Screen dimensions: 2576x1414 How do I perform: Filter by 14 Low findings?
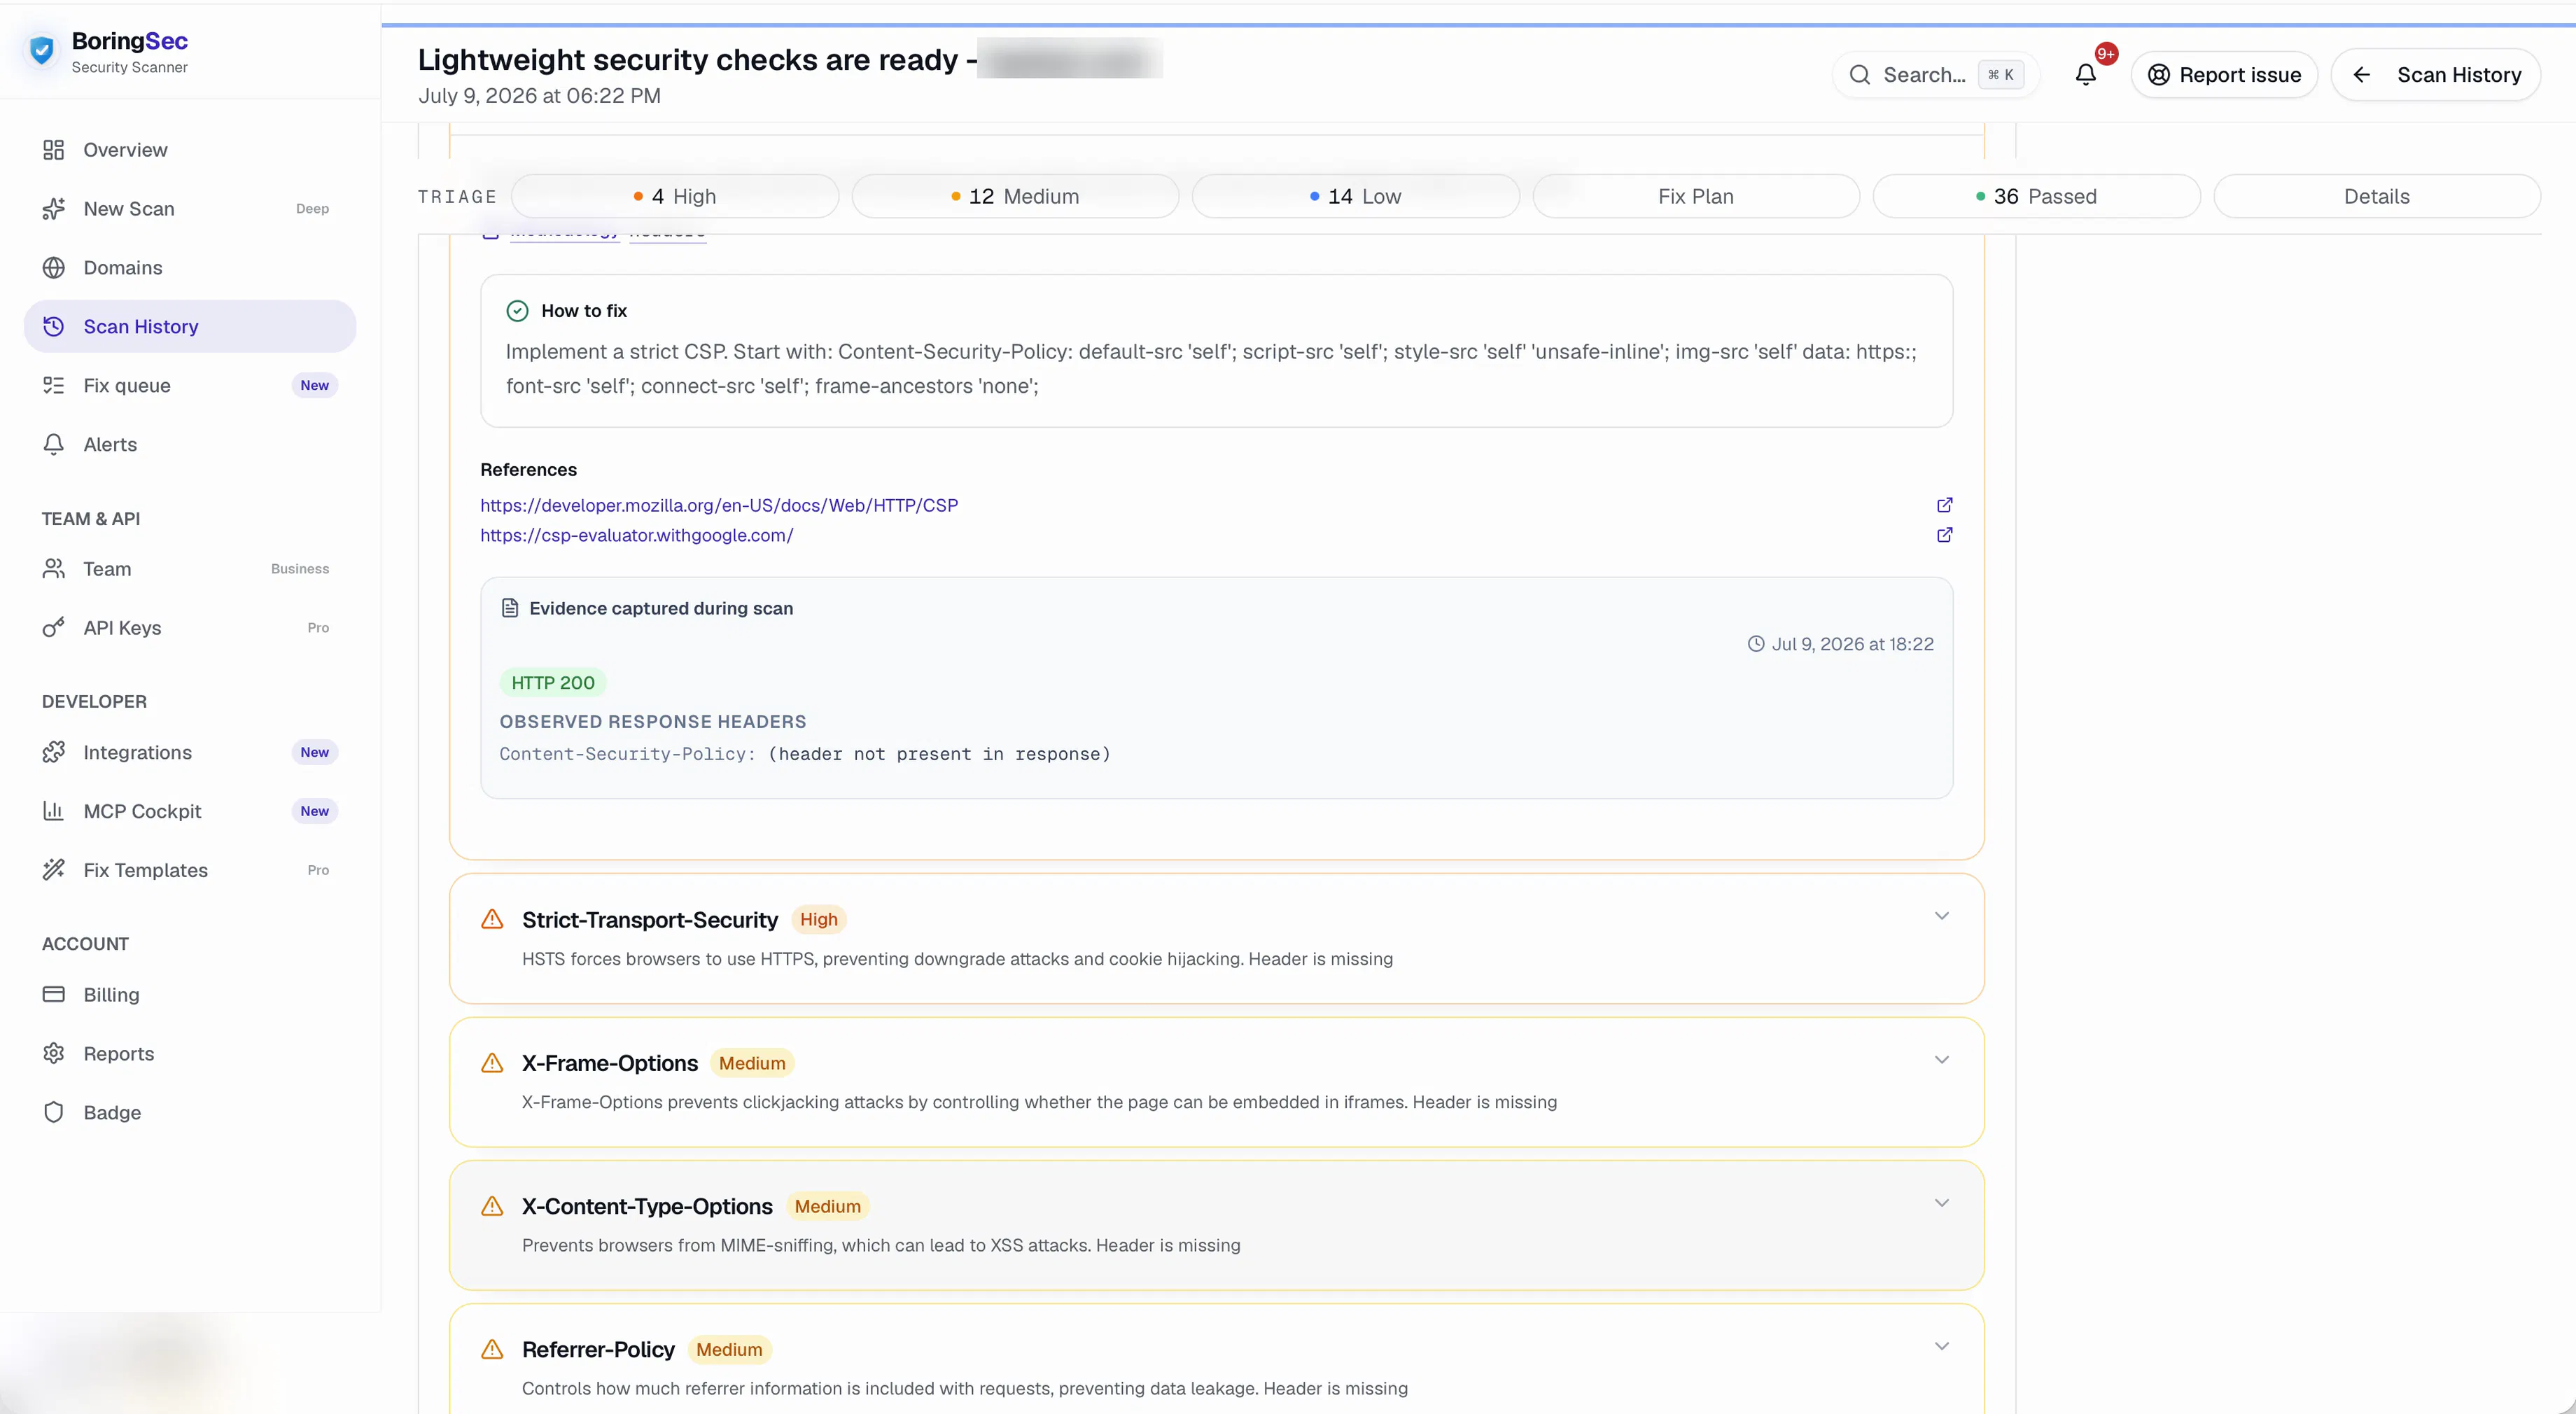pos(1356,197)
